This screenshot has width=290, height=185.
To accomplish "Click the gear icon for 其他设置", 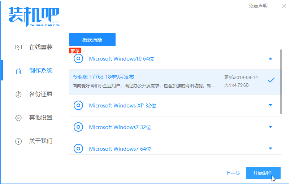I will click(x=18, y=118).
